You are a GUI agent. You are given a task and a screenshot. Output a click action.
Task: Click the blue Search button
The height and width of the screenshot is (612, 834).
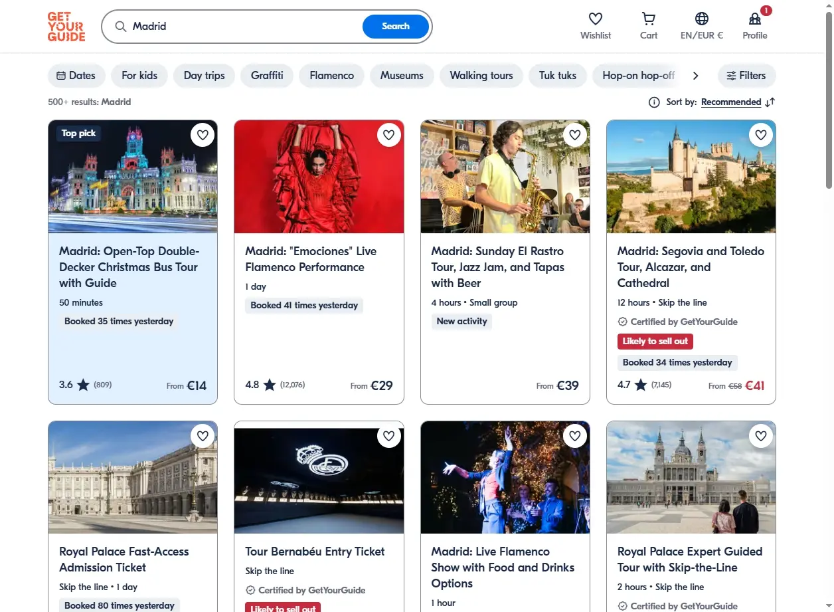click(x=396, y=27)
